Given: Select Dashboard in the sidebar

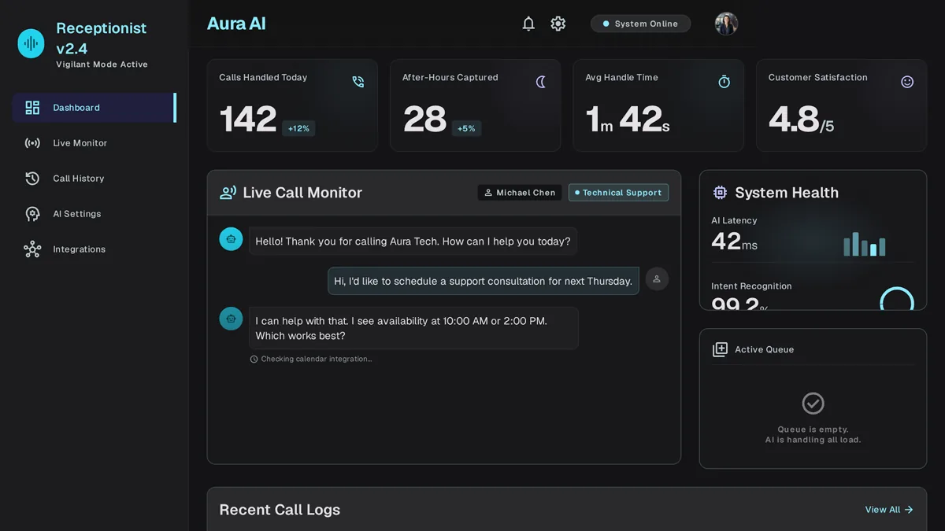Looking at the screenshot, I should tap(94, 108).
